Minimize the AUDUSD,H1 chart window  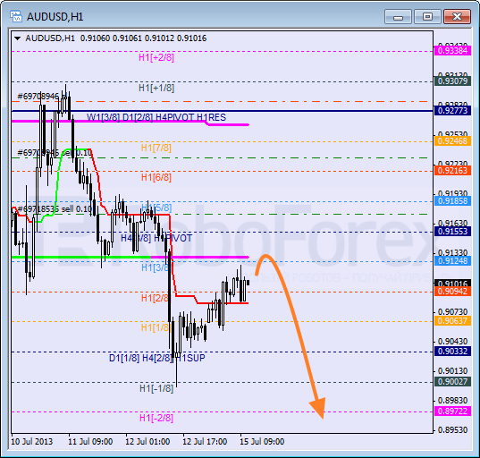398,16
